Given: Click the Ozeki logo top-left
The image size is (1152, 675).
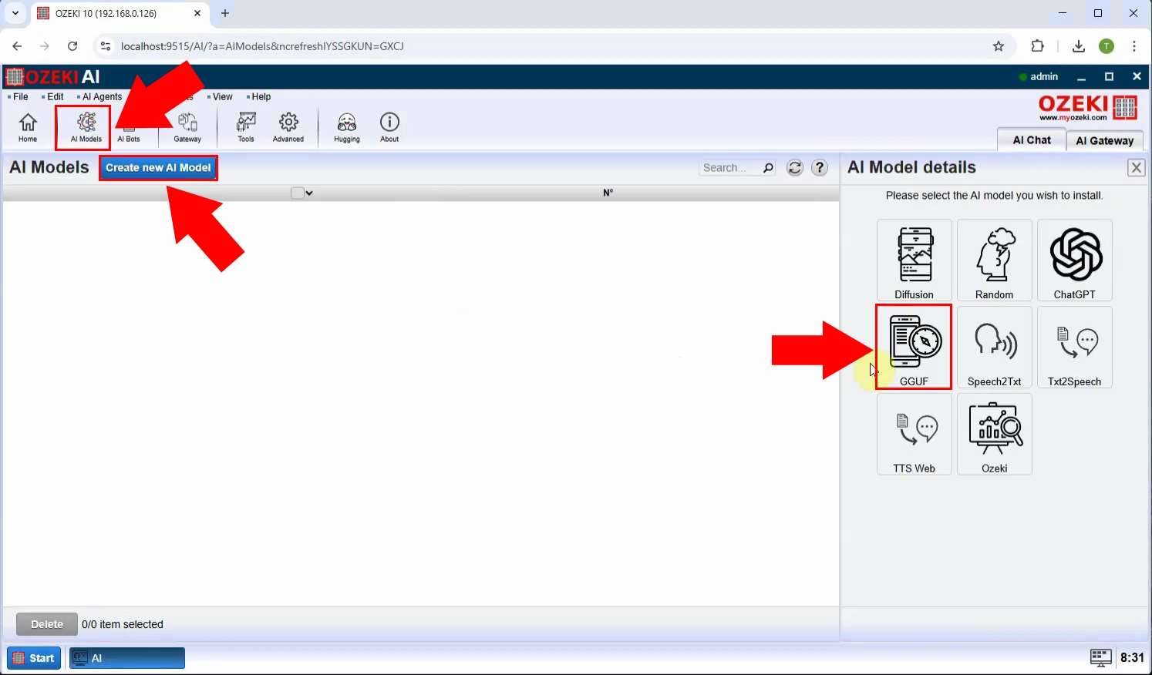Looking at the screenshot, I should (x=53, y=76).
